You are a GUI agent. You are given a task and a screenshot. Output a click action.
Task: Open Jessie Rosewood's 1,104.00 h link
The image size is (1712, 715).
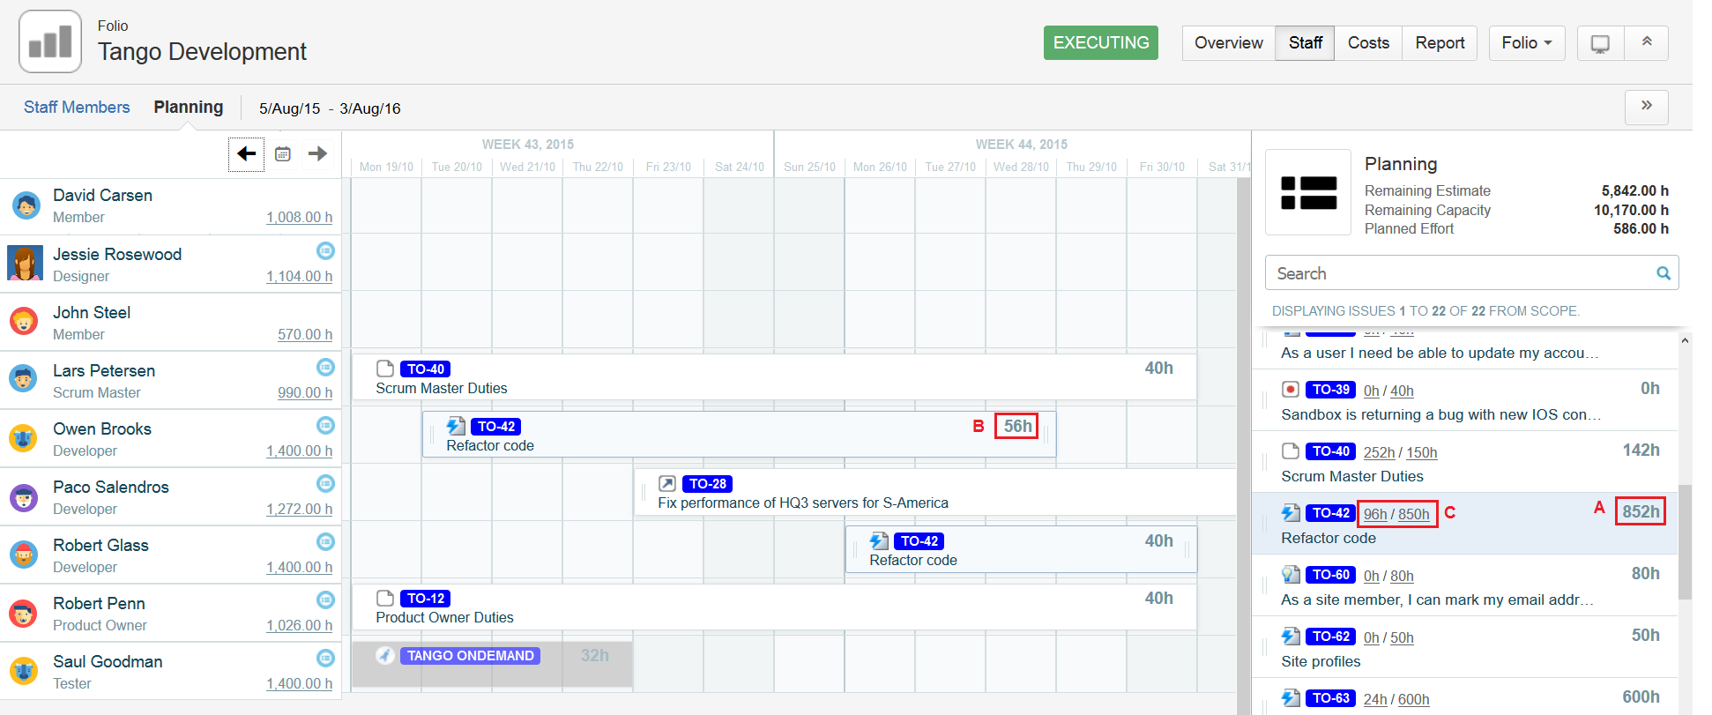(x=299, y=277)
